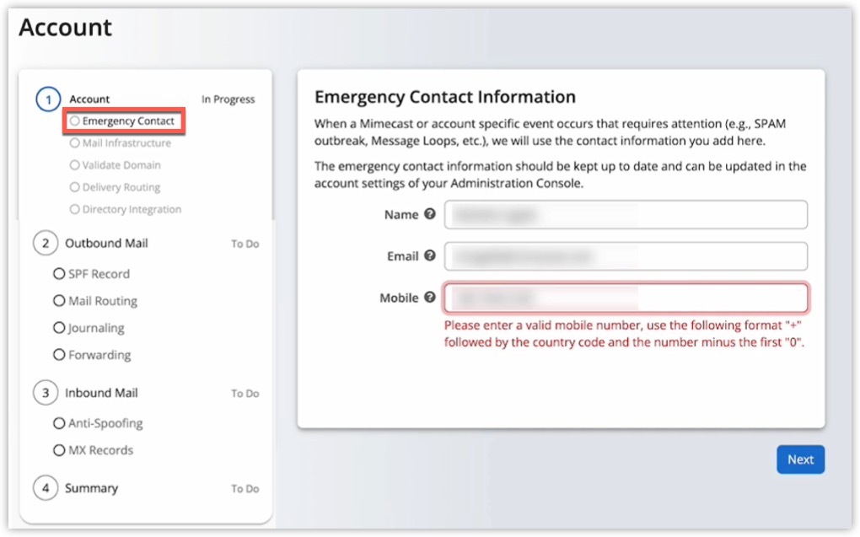Click the In Progress status label

pyautogui.click(x=228, y=99)
